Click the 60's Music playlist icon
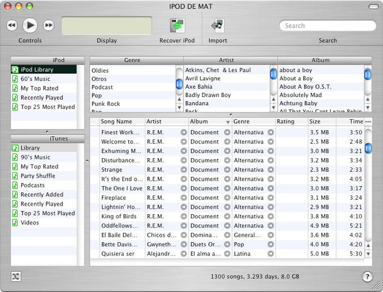This screenshot has width=383, height=292. click(x=15, y=78)
